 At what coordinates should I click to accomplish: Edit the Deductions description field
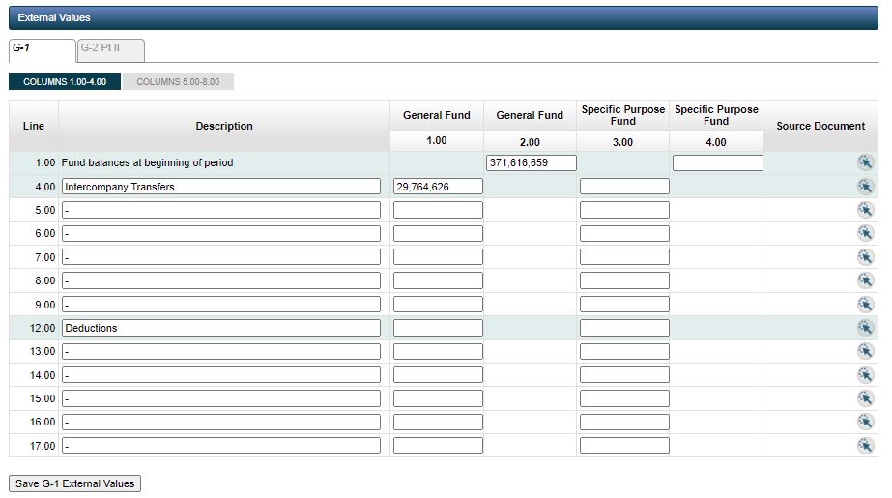pyautogui.click(x=221, y=328)
